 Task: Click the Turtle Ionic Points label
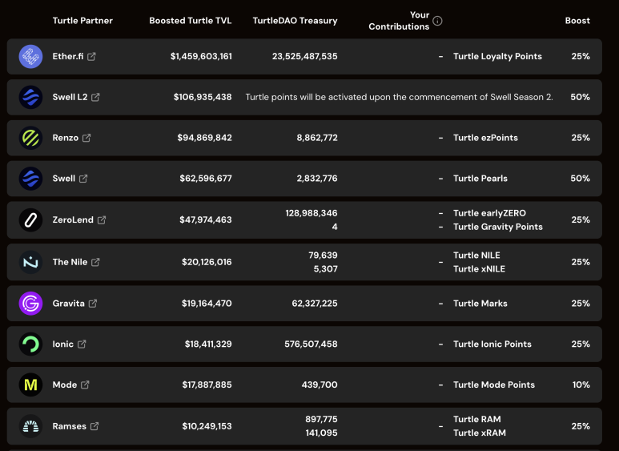tap(492, 344)
